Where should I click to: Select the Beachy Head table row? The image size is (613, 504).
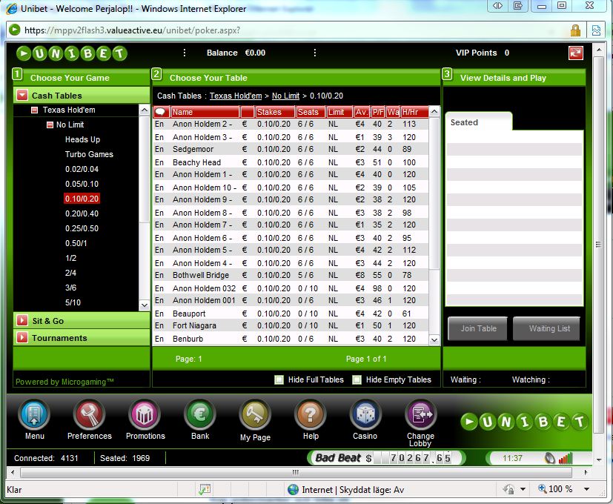tap(291, 162)
